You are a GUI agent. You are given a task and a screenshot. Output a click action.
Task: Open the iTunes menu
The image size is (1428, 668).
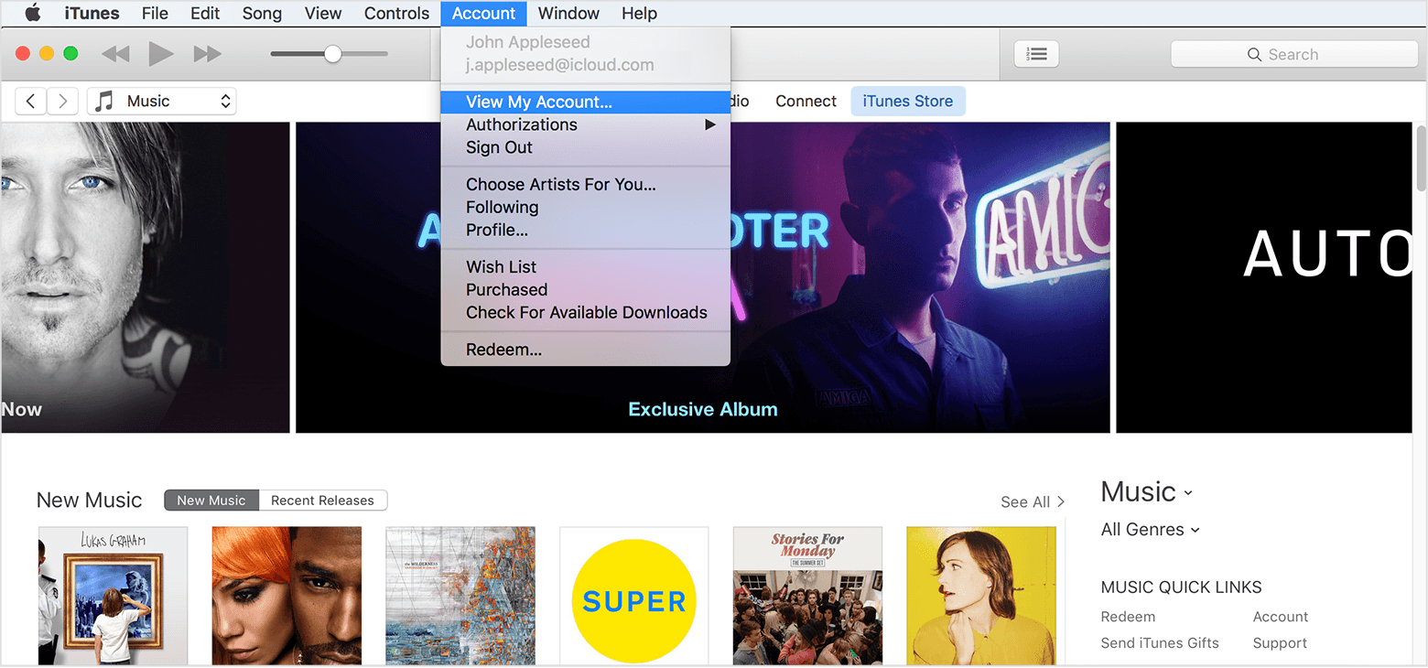[x=92, y=13]
